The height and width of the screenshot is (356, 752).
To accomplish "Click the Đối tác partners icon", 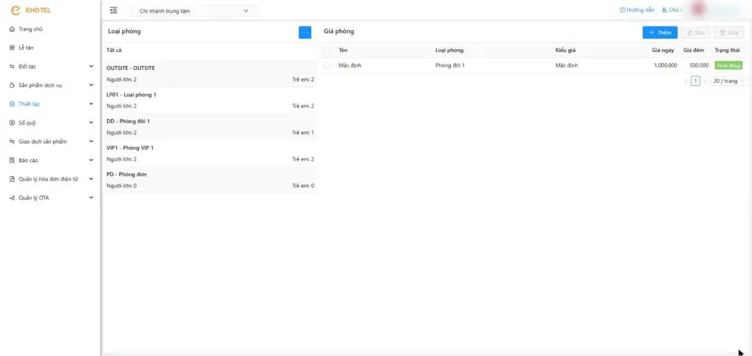I will (12, 67).
